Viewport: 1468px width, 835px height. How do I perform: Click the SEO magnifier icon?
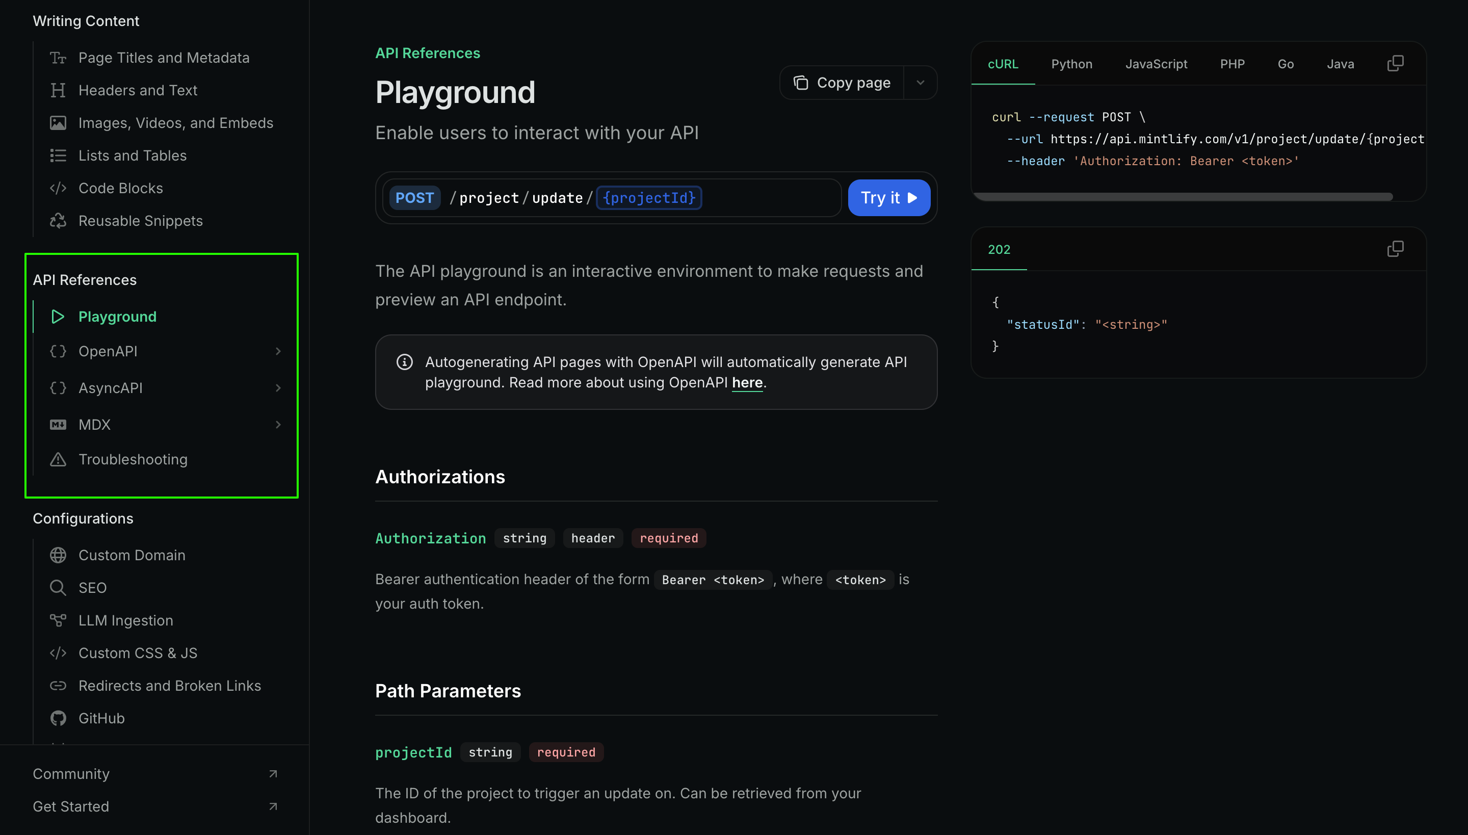pos(58,588)
